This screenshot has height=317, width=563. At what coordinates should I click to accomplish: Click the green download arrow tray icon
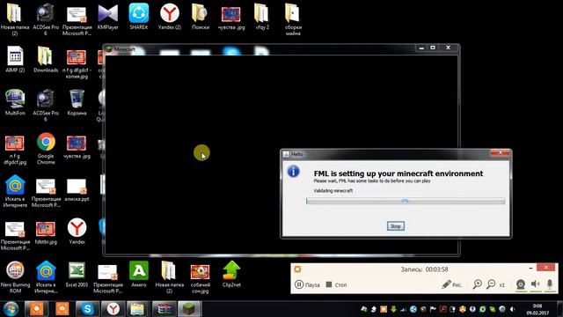[393, 309]
